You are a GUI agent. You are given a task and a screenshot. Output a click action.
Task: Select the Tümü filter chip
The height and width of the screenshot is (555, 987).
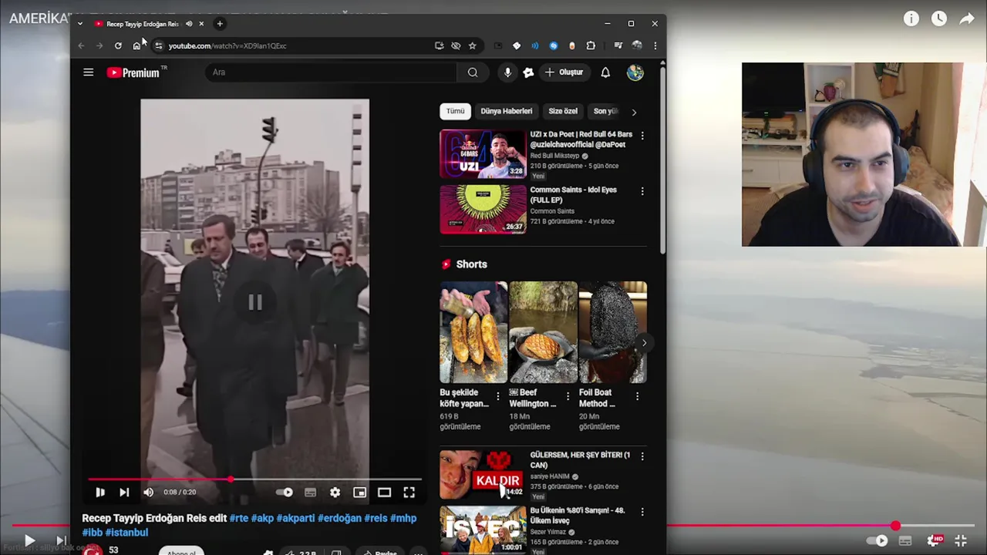(455, 111)
